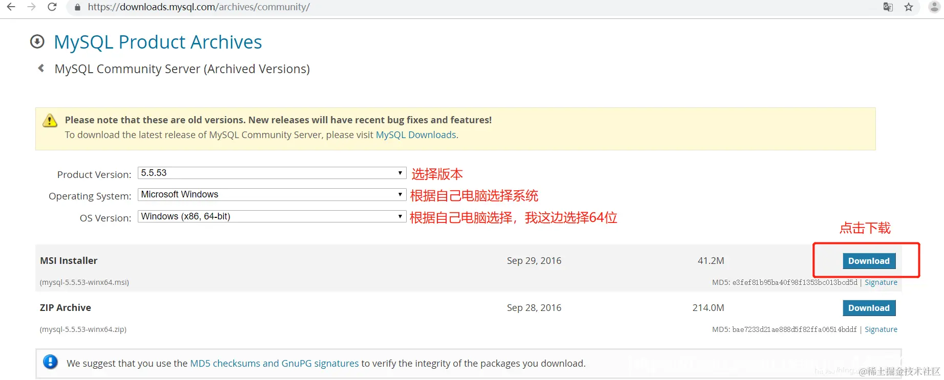This screenshot has height=380, width=944.
Task: Download the ZIP Archive
Action: coord(869,308)
